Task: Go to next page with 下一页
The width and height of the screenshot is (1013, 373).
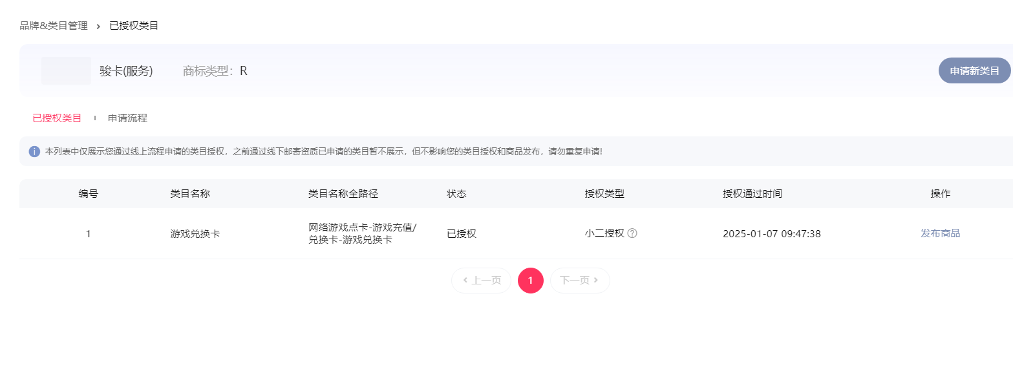Action: pyautogui.click(x=580, y=281)
